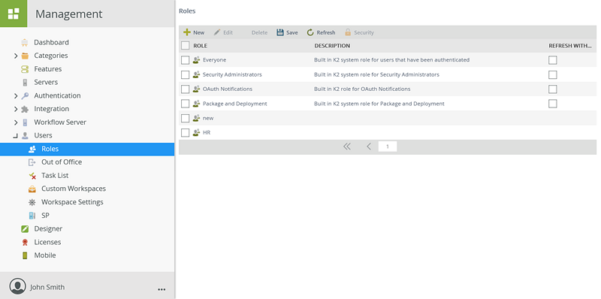Expand the Categories tree node
Image resolution: width=601 pixels, height=299 pixels.
pos(16,56)
